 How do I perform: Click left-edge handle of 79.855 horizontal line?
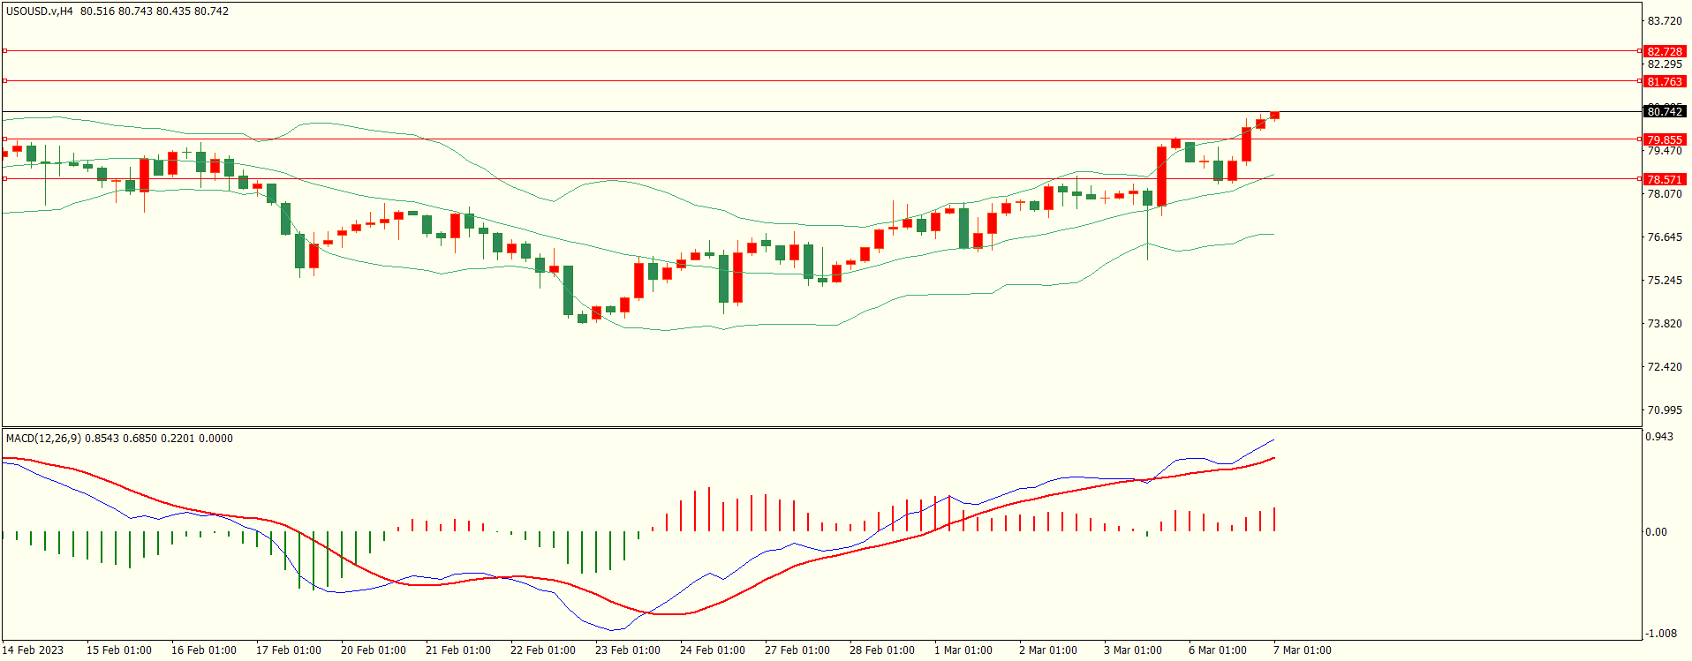[x=5, y=139]
